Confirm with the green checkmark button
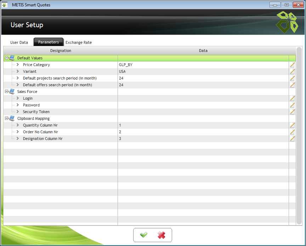 (x=144, y=235)
